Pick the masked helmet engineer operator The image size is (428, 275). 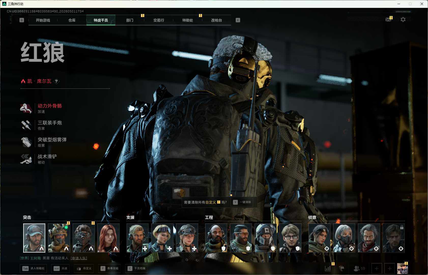(x=265, y=238)
